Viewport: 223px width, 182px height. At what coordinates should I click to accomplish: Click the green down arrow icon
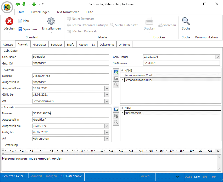point(24,4)
